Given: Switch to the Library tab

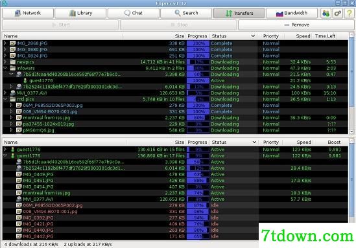Looking at the screenshot, I should pyautogui.click(x=80, y=13).
